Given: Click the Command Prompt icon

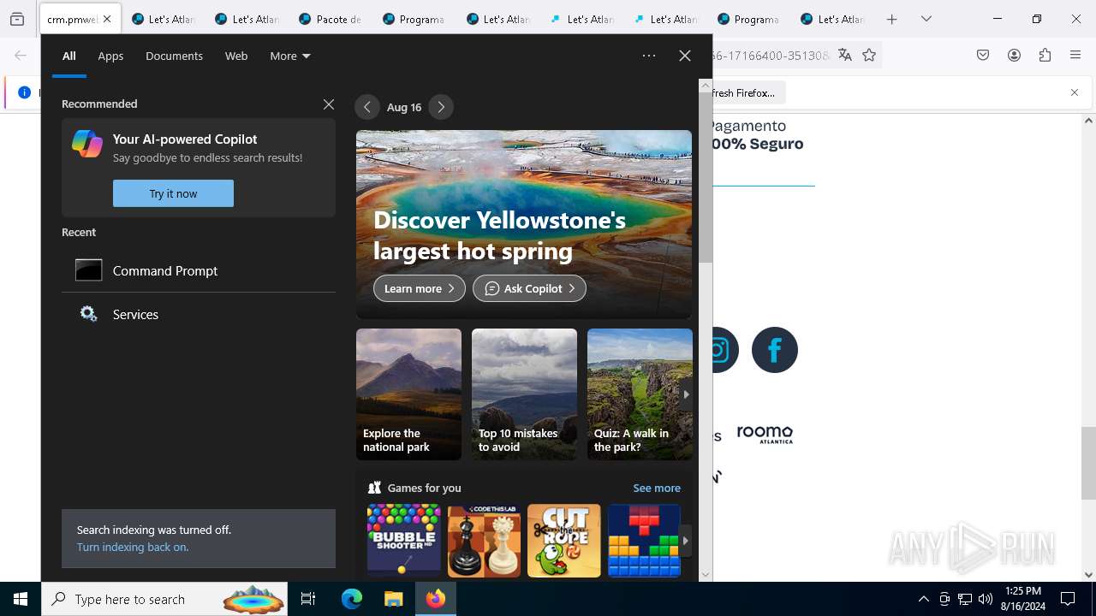Looking at the screenshot, I should click(89, 270).
